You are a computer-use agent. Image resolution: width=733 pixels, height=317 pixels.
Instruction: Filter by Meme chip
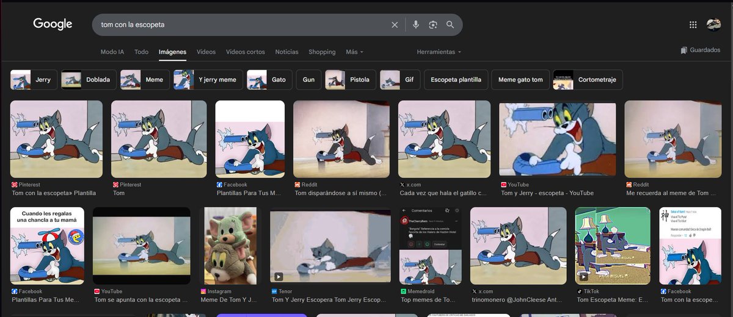(145, 80)
